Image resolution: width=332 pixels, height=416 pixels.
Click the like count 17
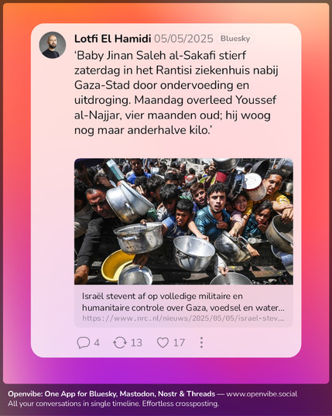pos(179,342)
